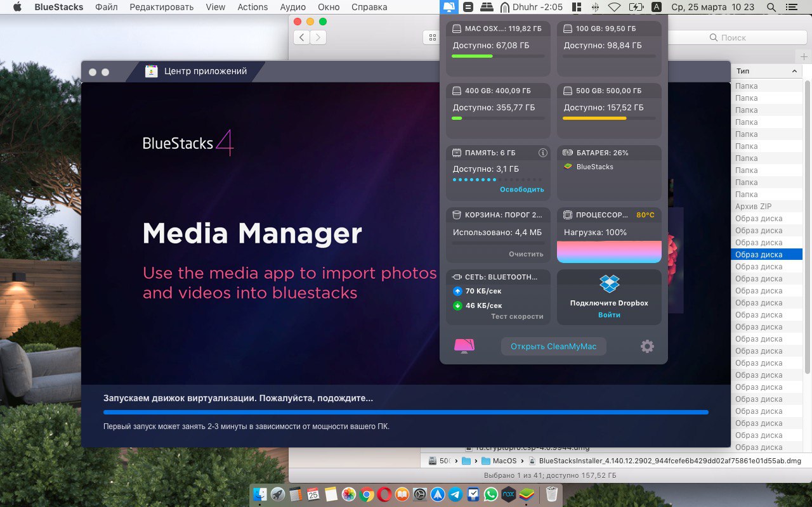Click the CleanMyMac menu bar icon

pyautogui.click(x=449, y=7)
